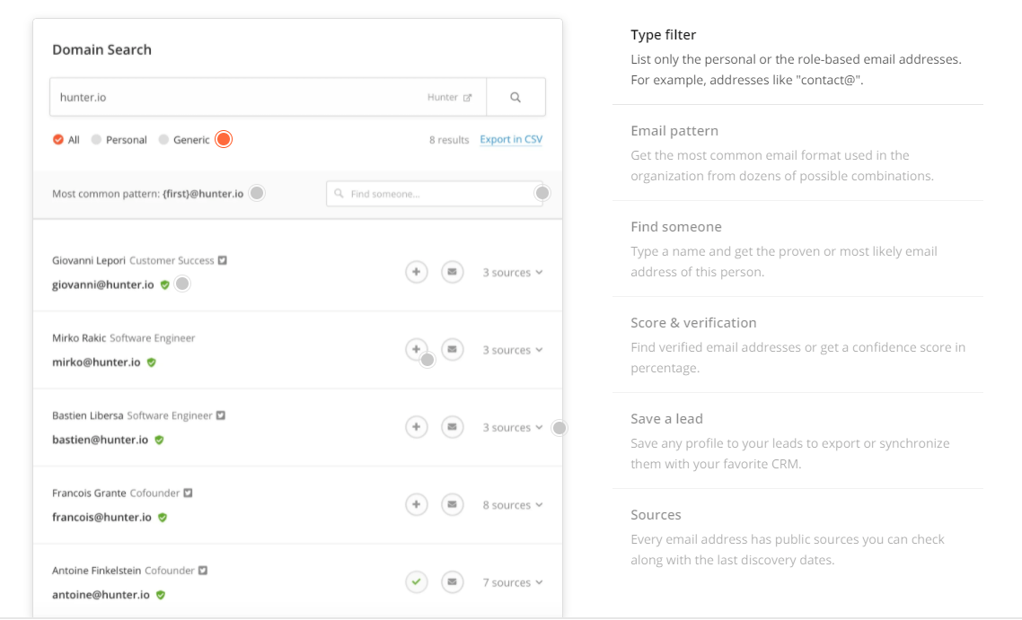
Task: Click Customer Success job title
Action: pos(172,260)
